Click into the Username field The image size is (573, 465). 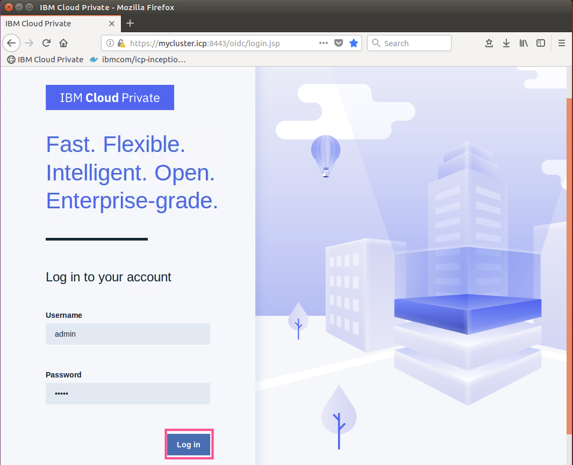[x=128, y=334]
